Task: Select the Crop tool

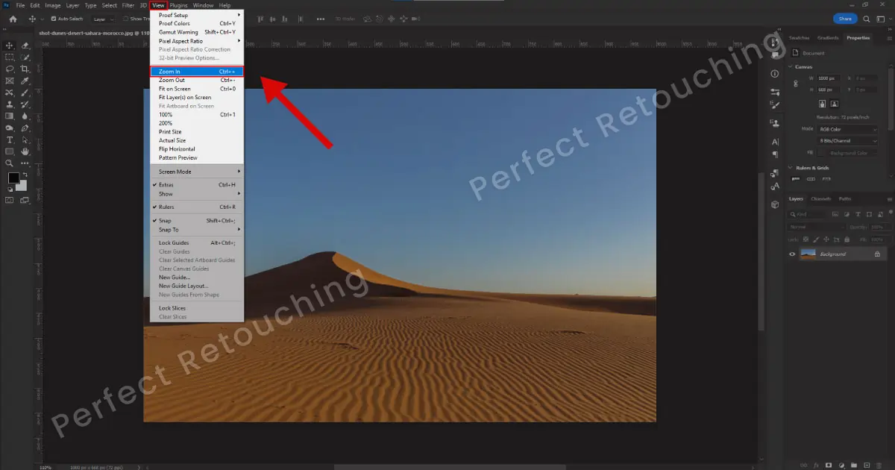Action: pyautogui.click(x=24, y=67)
